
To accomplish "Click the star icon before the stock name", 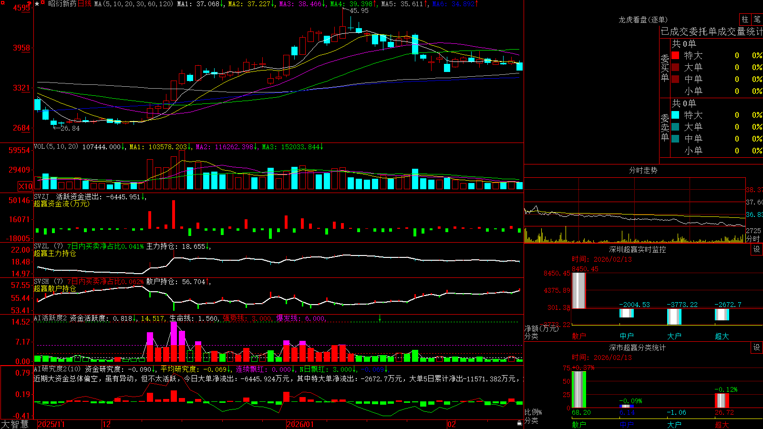I will click(x=37, y=4).
